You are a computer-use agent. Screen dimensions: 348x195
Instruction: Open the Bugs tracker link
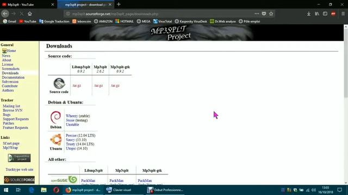point(7,114)
